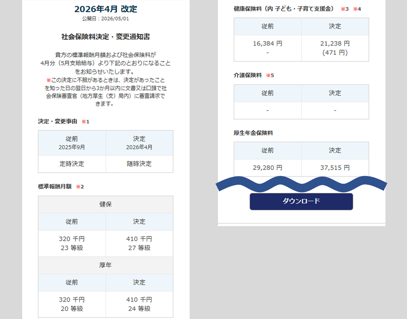
Task: Select the 定時決定 cell
Action: point(72,164)
